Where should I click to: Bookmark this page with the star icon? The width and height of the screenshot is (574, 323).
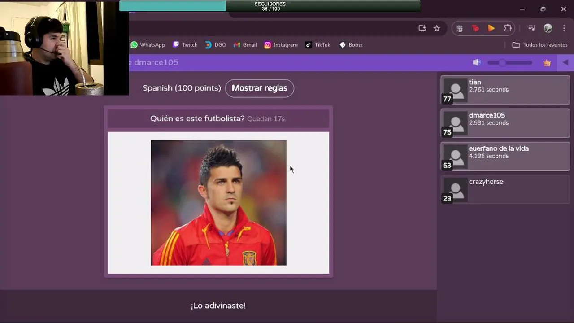coord(437,28)
